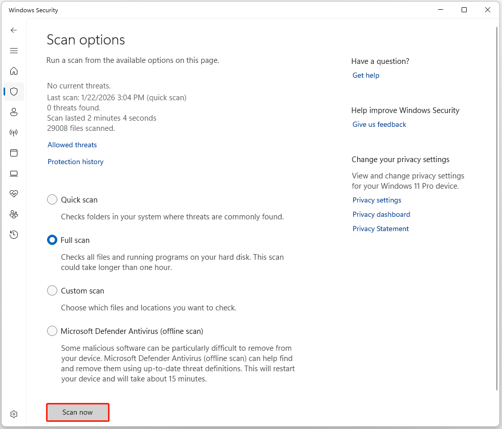Go back using the arrow button
502x429 pixels.
pos(14,30)
